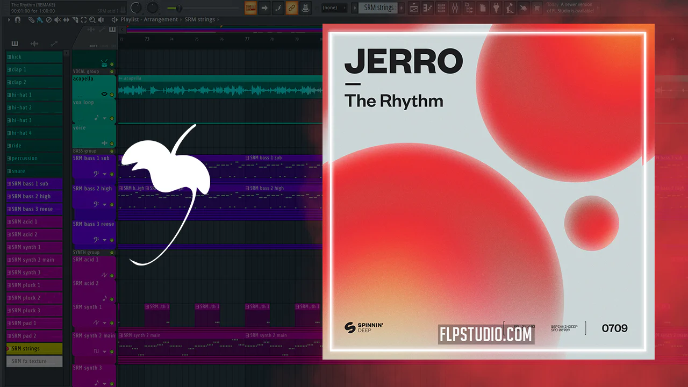Select the SRM acid 1 pattern in the picker
The height and width of the screenshot is (387, 688).
point(34,222)
